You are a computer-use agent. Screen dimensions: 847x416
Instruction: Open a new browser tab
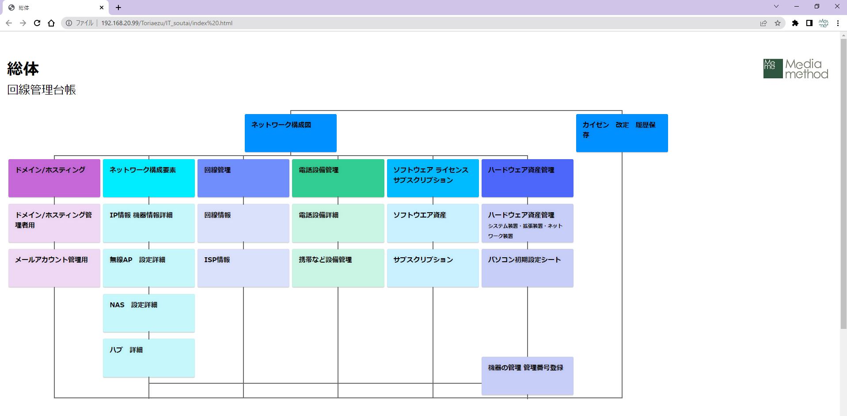118,8
